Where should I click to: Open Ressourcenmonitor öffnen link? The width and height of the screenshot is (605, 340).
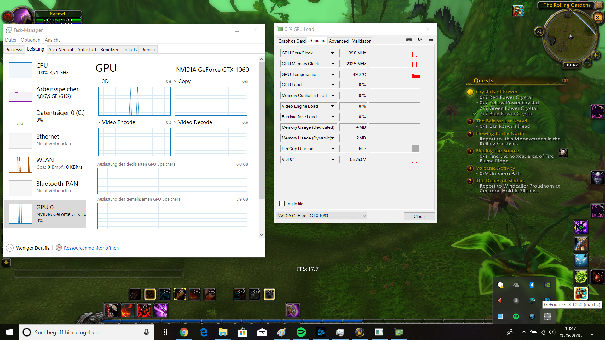(91, 248)
